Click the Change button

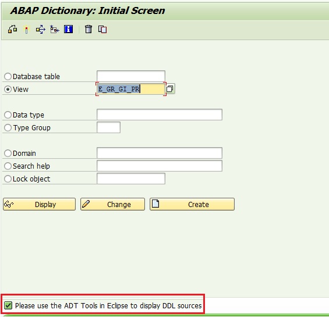(x=112, y=204)
